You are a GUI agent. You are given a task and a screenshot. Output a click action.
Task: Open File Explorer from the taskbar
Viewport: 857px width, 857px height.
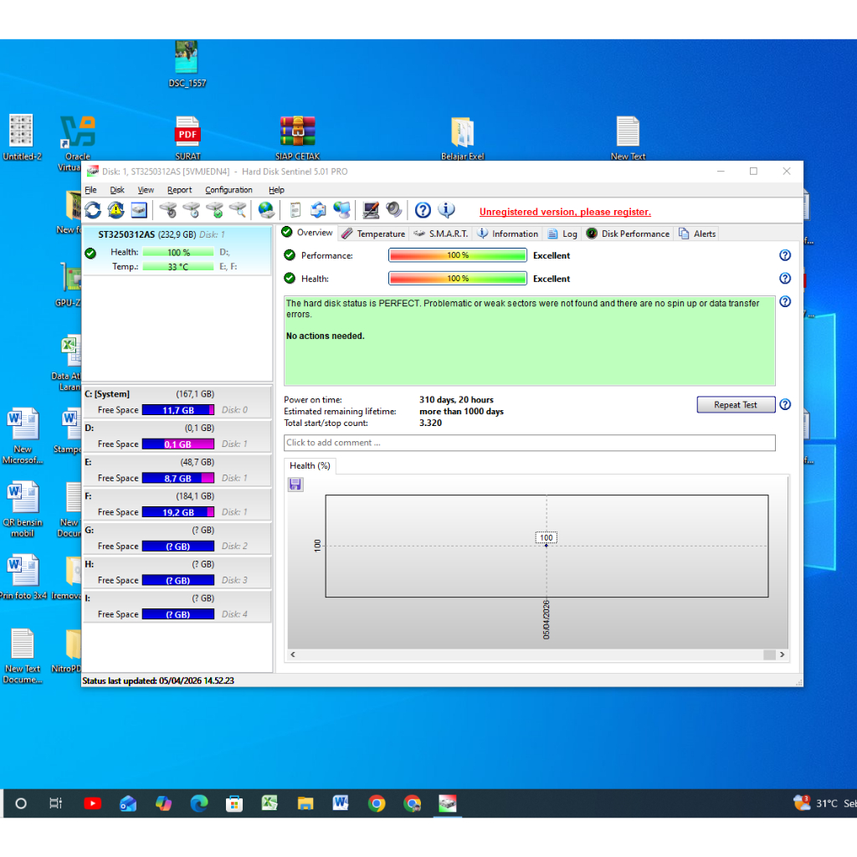pos(305,803)
